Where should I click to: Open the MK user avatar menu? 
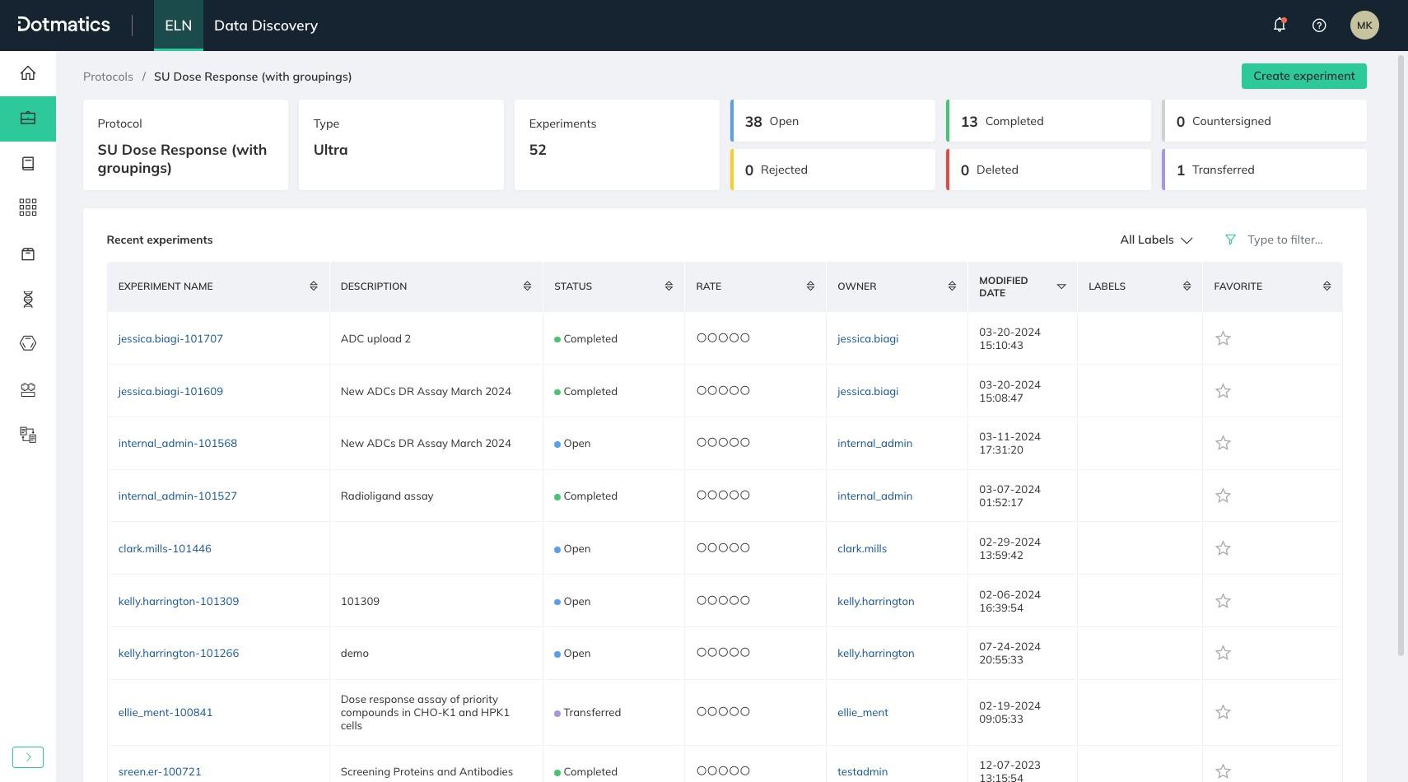coord(1364,26)
